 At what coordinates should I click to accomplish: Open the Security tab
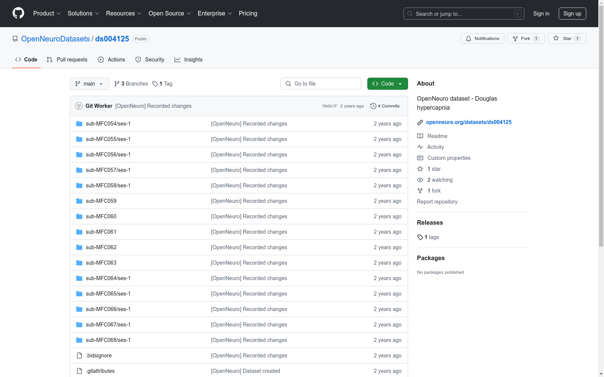coord(150,60)
